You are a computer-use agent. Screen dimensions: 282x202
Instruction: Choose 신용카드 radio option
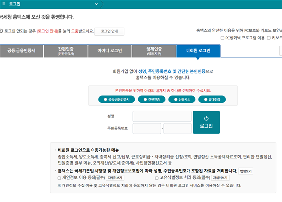point(182,100)
